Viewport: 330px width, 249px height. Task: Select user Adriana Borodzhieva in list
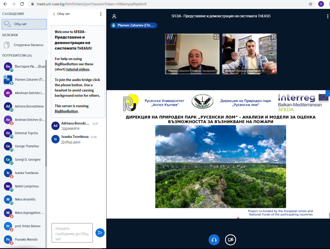[29, 106]
